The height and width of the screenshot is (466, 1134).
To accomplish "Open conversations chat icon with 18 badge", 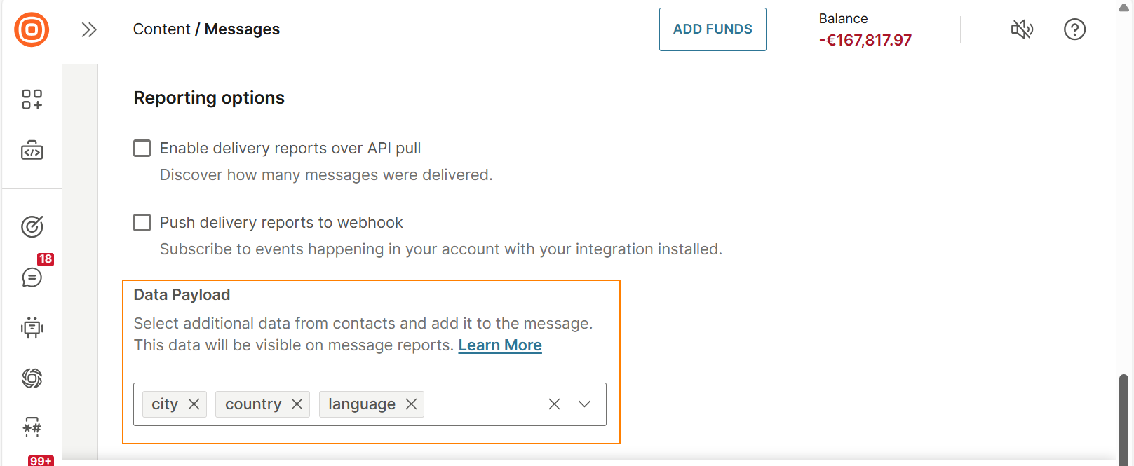I will (32, 277).
